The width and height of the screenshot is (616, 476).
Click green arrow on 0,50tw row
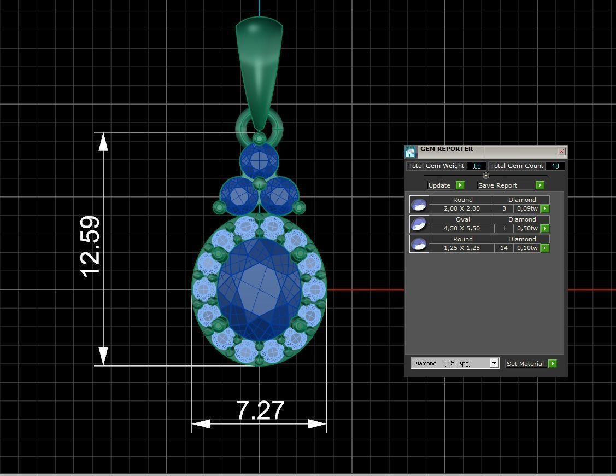(545, 228)
